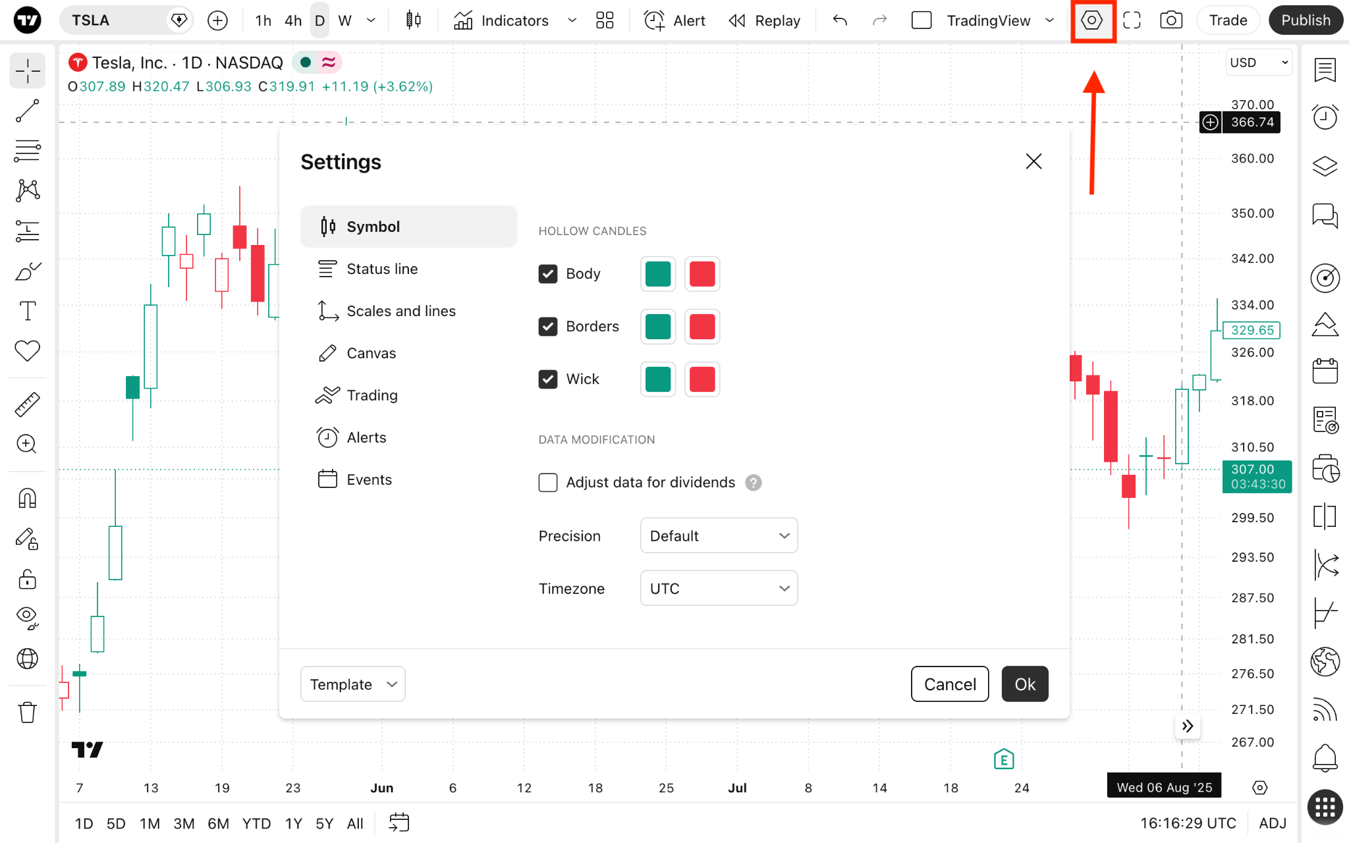The image size is (1349, 843).
Task: Open the watchlist panel icon
Action: pyautogui.click(x=1325, y=69)
